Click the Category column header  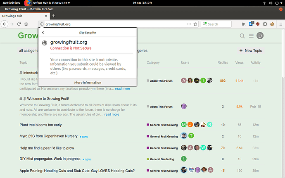[153, 62]
